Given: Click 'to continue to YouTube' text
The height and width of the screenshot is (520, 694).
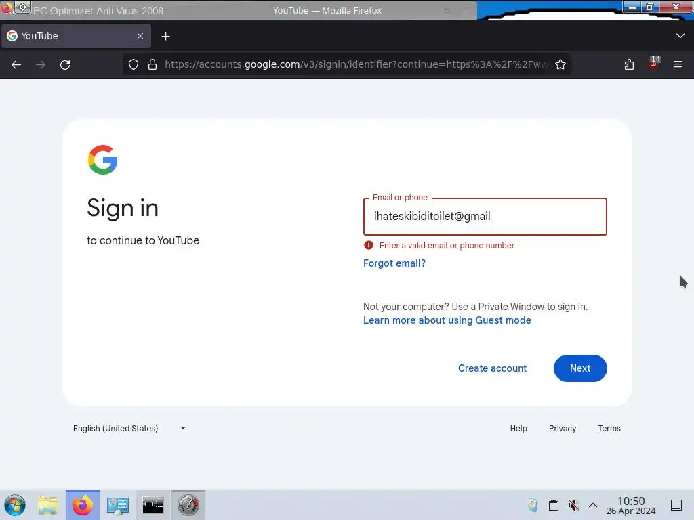Looking at the screenshot, I should [x=143, y=240].
